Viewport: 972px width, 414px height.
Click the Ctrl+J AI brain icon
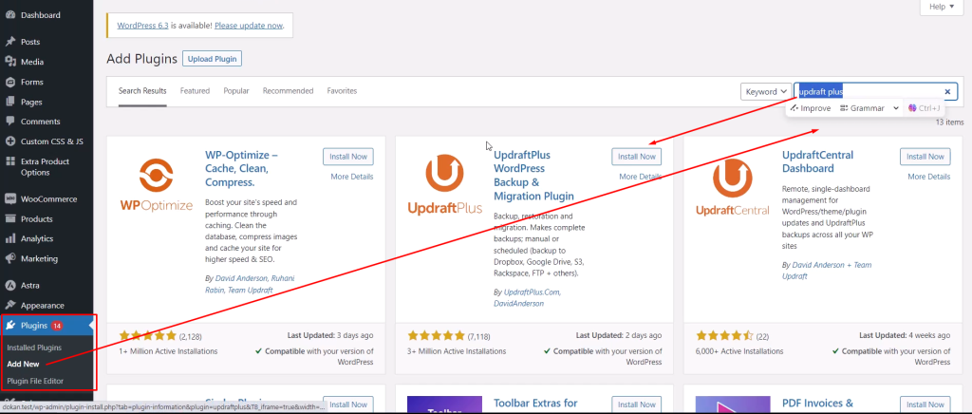[x=912, y=108]
